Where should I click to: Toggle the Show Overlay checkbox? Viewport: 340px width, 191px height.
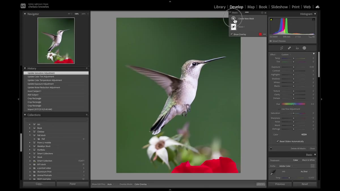tap(231, 34)
